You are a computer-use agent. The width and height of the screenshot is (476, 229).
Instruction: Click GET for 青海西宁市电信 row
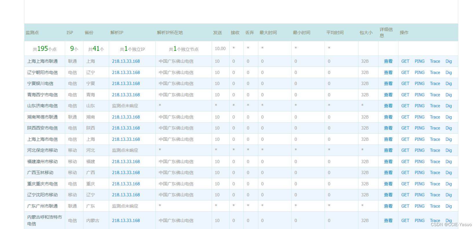point(405,95)
